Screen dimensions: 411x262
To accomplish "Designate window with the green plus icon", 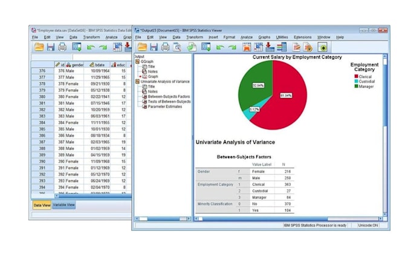I will (323, 47).
